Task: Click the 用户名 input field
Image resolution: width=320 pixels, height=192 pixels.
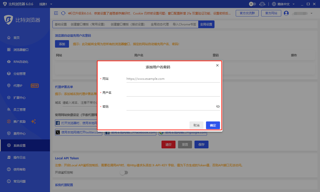Action: pyautogui.click(x=173, y=93)
